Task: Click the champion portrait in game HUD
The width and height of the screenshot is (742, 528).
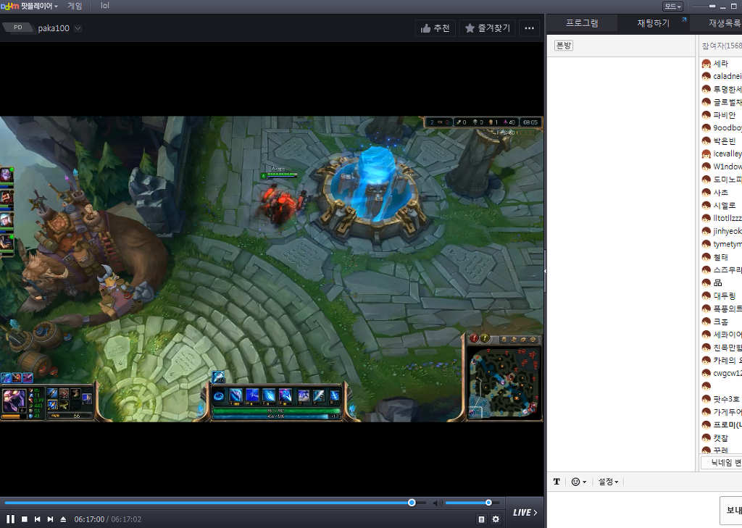Action: pos(14,402)
